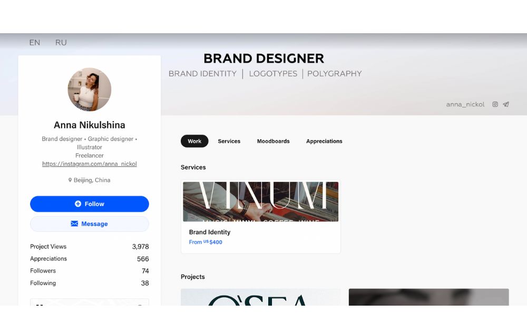View the Appreciations tab
Image resolution: width=527 pixels, height=332 pixels.
(324, 141)
